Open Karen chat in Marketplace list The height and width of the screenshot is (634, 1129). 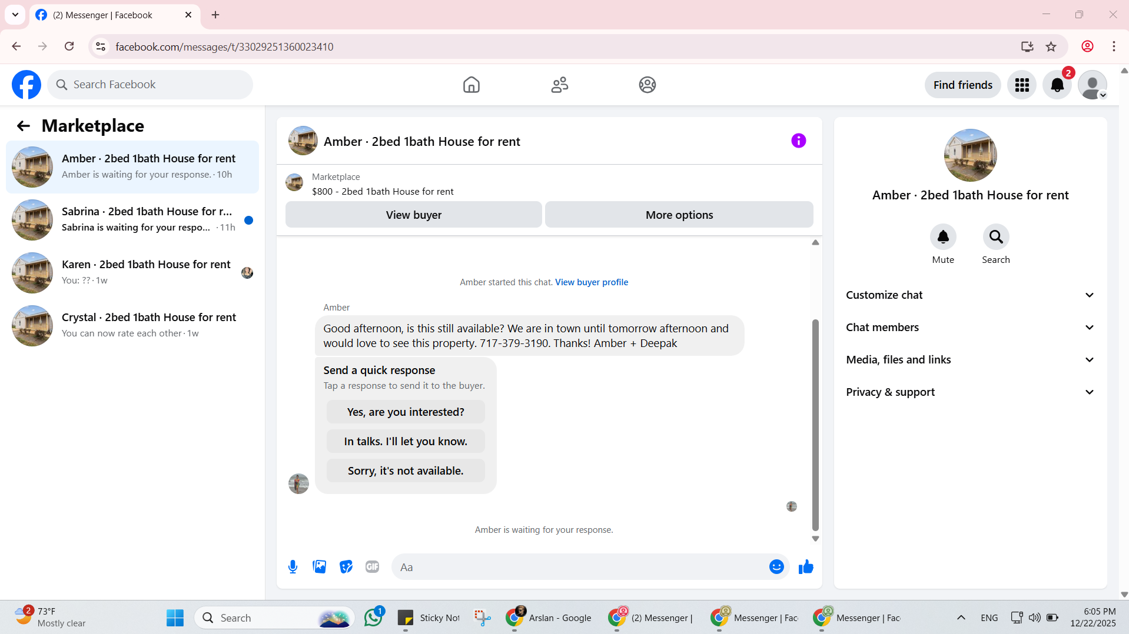tap(132, 273)
